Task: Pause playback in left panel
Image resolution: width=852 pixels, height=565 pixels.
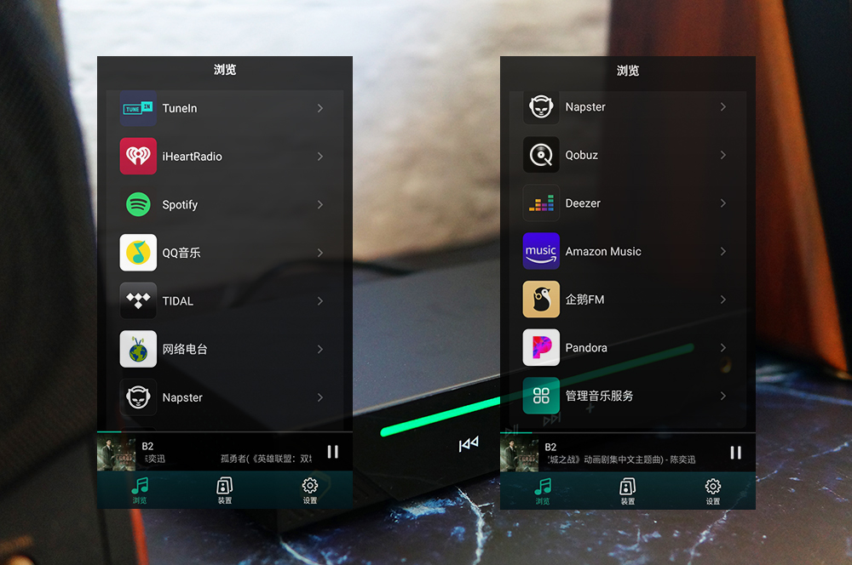Action: pyautogui.click(x=332, y=452)
